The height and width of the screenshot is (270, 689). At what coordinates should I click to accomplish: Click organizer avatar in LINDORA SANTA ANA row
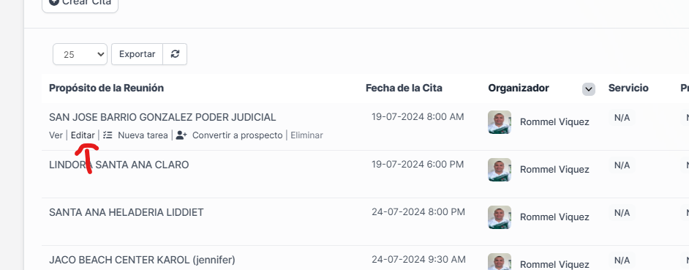click(500, 169)
